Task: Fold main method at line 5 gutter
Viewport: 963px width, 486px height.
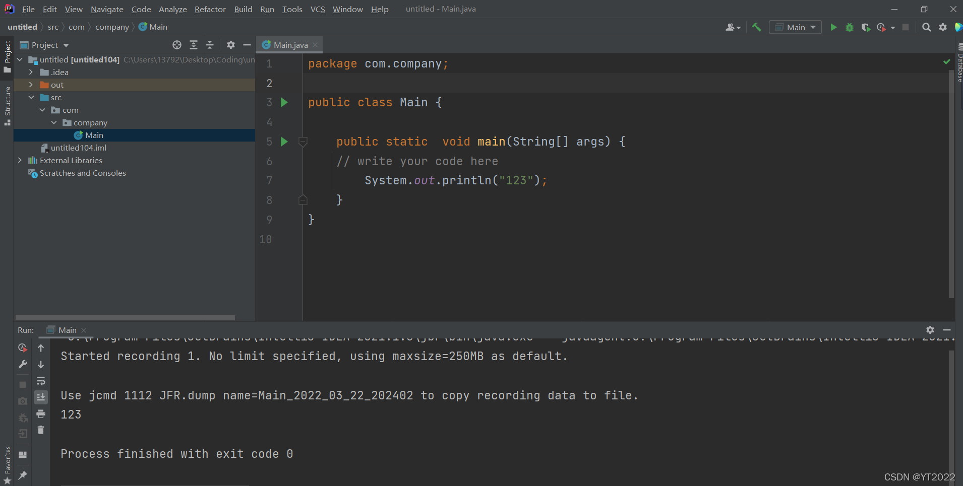Action: pyautogui.click(x=303, y=142)
